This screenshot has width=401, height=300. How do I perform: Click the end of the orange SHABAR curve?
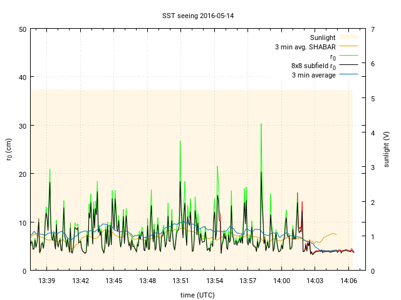[336, 234]
